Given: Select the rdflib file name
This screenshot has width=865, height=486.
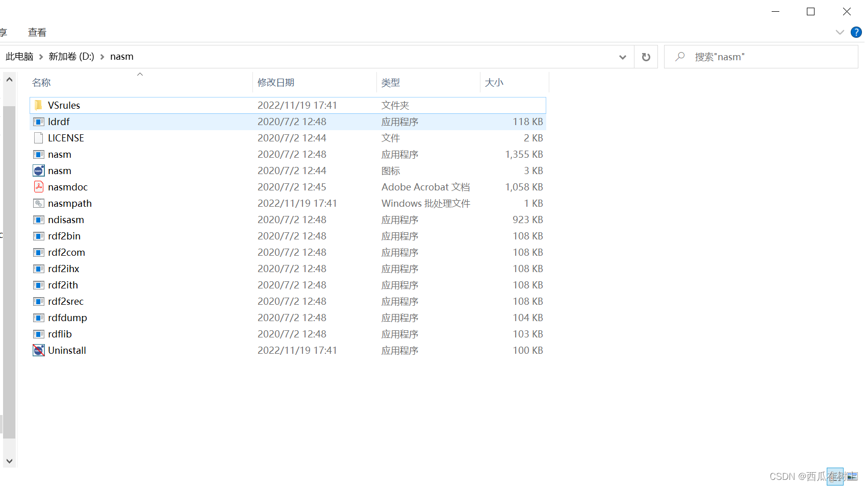Looking at the screenshot, I should point(60,334).
